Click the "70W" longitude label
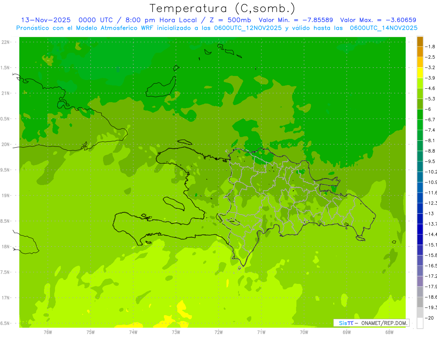The width and height of the screenshot is (437, 337). point(304,332)
